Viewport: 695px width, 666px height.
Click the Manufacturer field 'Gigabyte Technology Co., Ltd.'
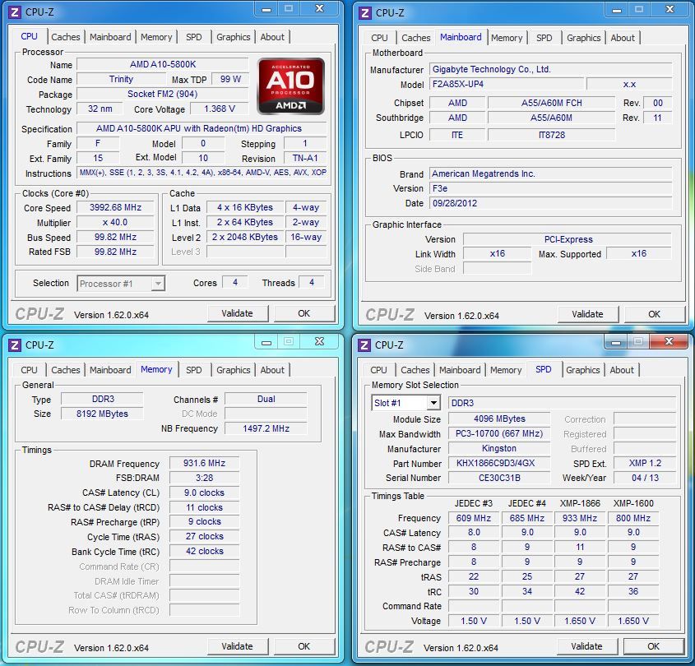550,70
